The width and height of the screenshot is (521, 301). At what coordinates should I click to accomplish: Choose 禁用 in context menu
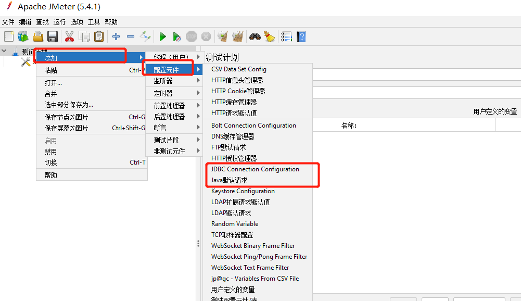91,152
